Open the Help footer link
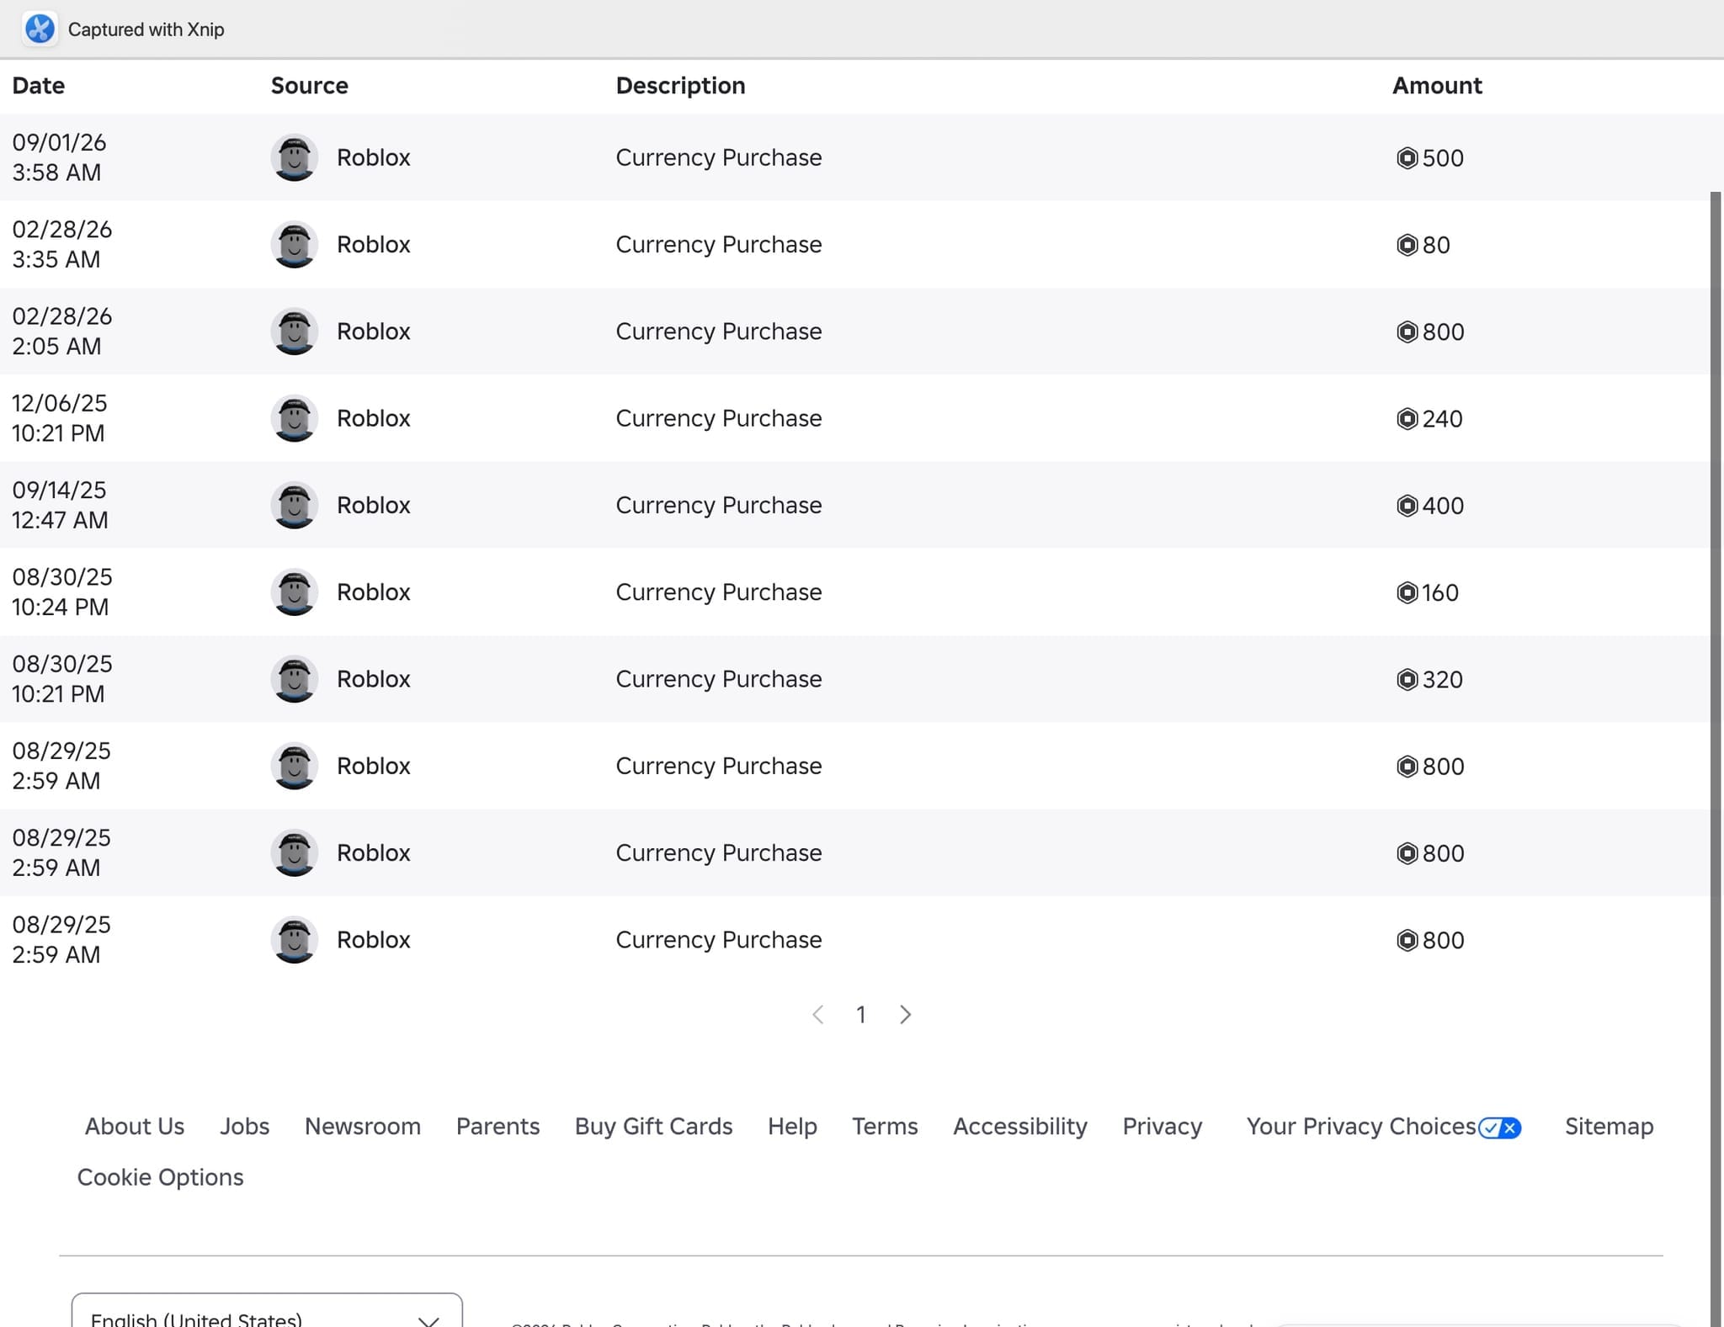The image size is (1724, 1327). pos(792,1127)
